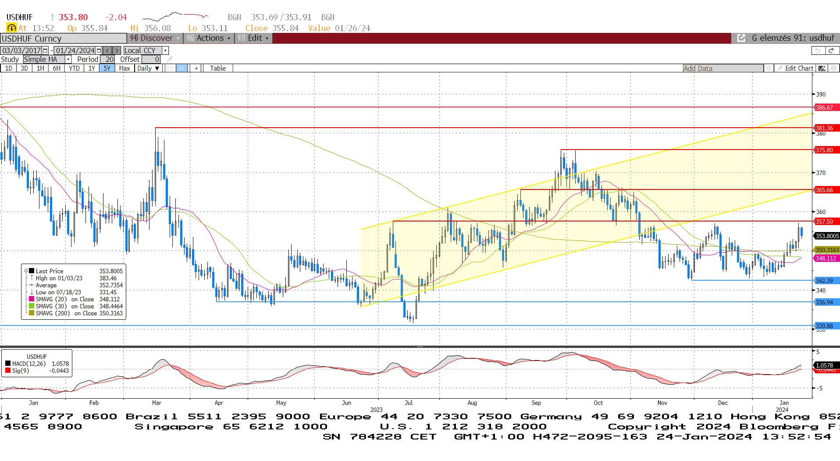The height and width of the screenshot is (461, 840).
Task: Click the 330.88 blue price level label
Action: coord(827,326)
